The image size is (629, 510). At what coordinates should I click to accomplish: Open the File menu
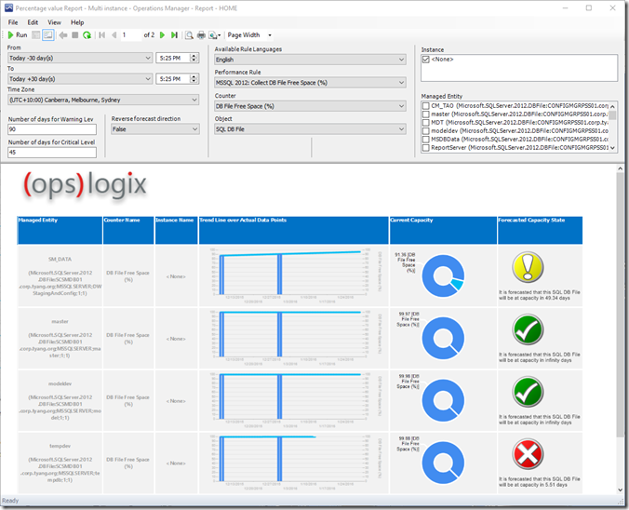tap(13, 22)
